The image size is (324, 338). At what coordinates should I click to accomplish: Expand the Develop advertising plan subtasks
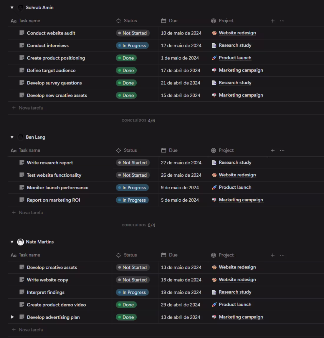click(x=12, y=317)
